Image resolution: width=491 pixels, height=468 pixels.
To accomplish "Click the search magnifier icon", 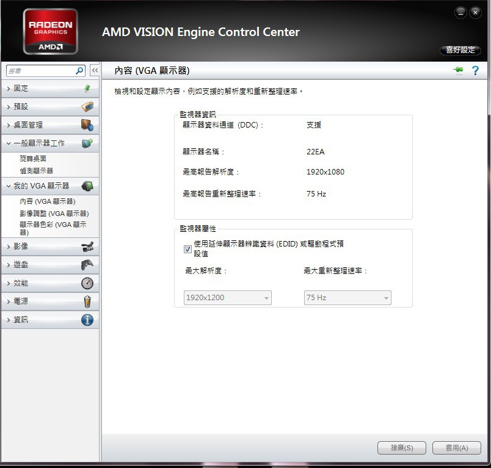I will click(x=79, y=71).
